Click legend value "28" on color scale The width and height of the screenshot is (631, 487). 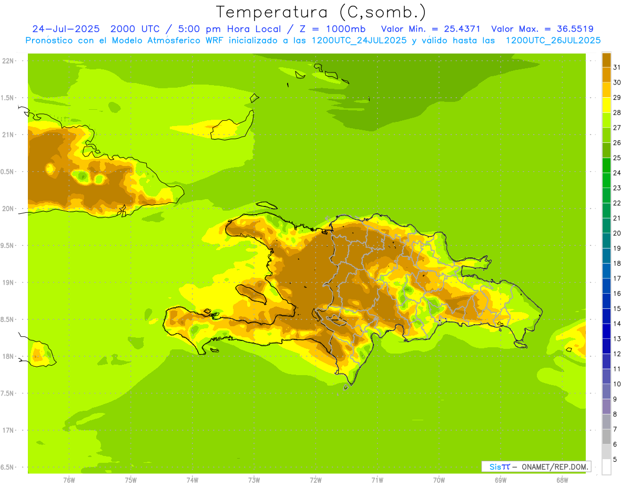click(x=617, y=112)
